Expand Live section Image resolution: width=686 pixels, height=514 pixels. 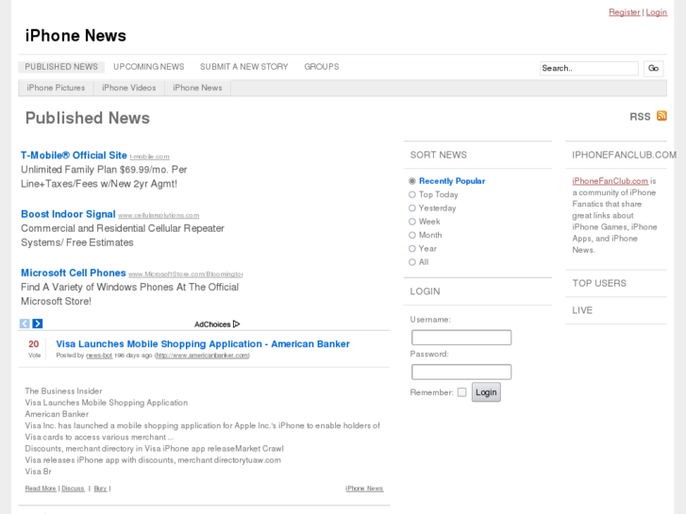tap(582, 310)
